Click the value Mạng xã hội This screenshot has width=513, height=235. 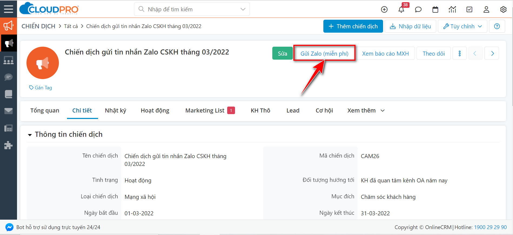tap(140, 197)
